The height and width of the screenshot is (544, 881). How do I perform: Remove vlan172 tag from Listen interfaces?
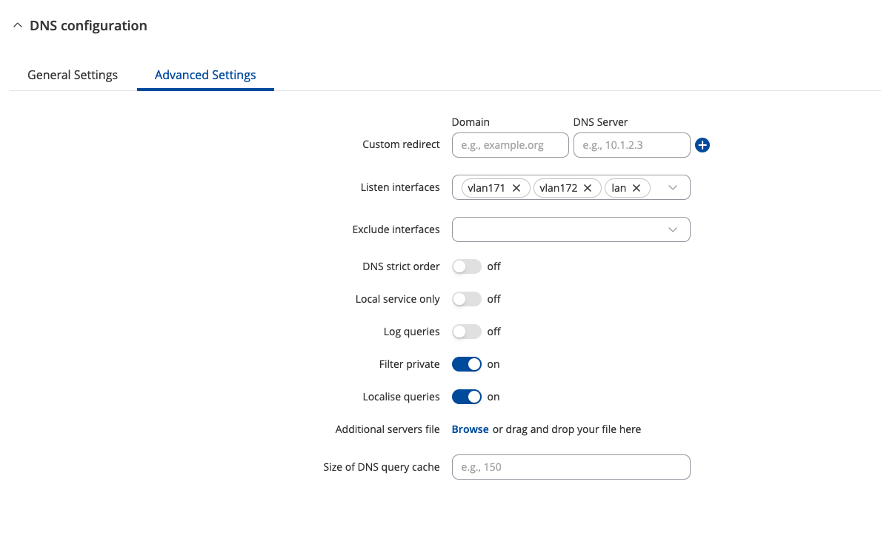[x=588, y=188]
